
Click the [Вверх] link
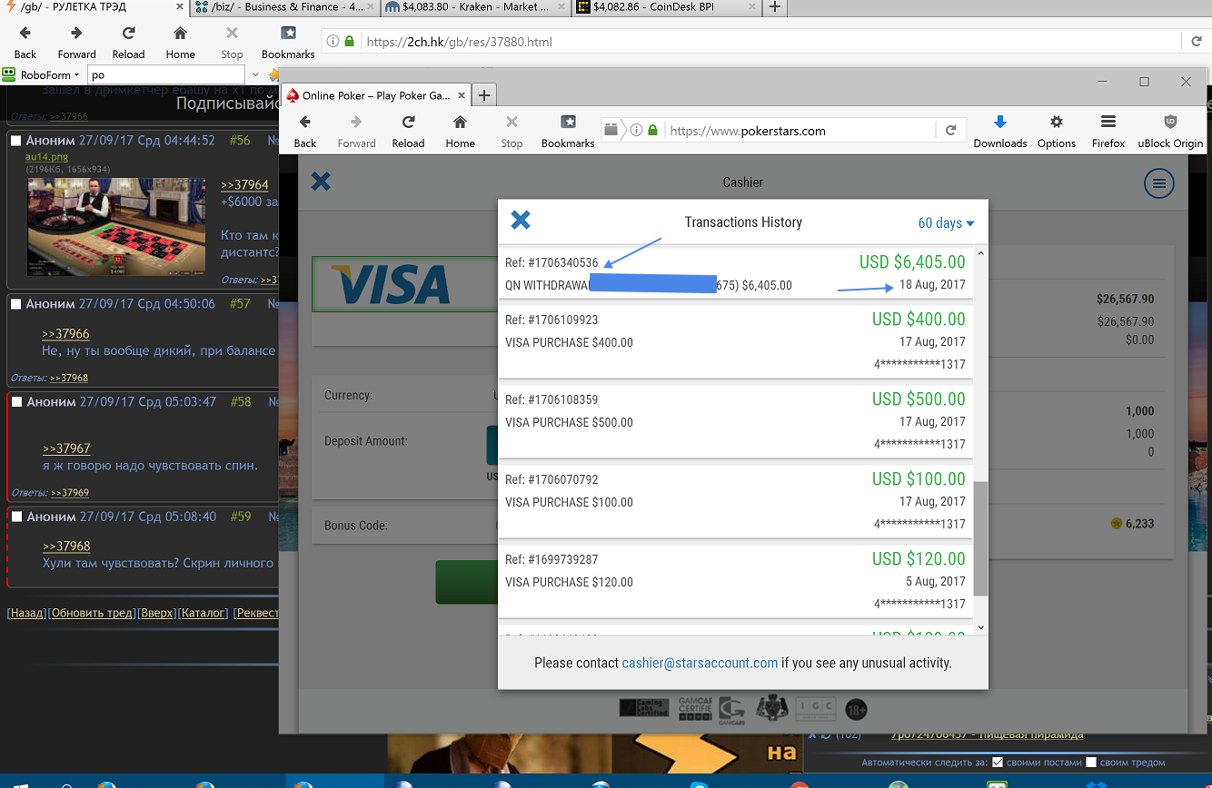pos(157,613)
